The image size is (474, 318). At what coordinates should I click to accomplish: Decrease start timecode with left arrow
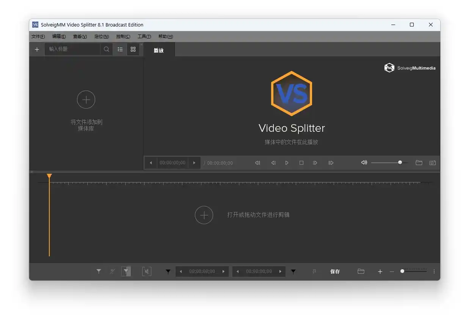tap(180, 271)
